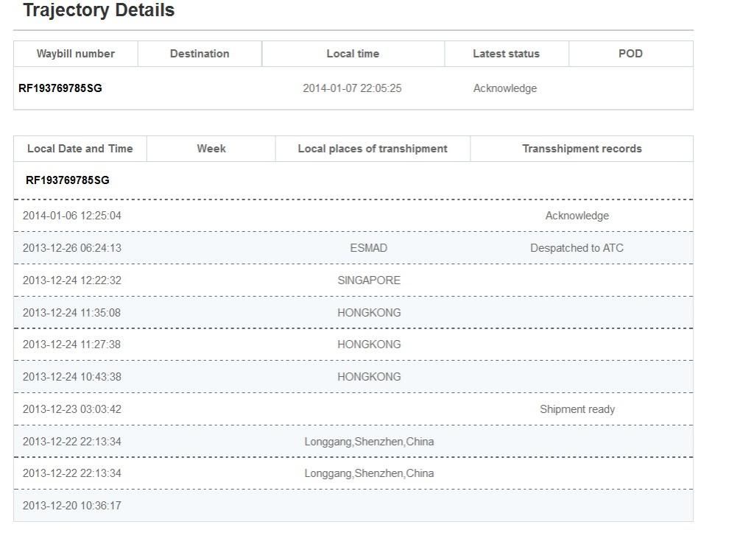
Task: Click the ESMAD transhipment place
Action: tap(368, 248)
